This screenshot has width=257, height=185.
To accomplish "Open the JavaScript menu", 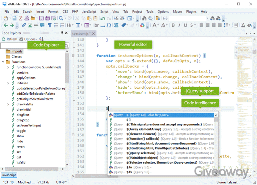I will [89, 11].
